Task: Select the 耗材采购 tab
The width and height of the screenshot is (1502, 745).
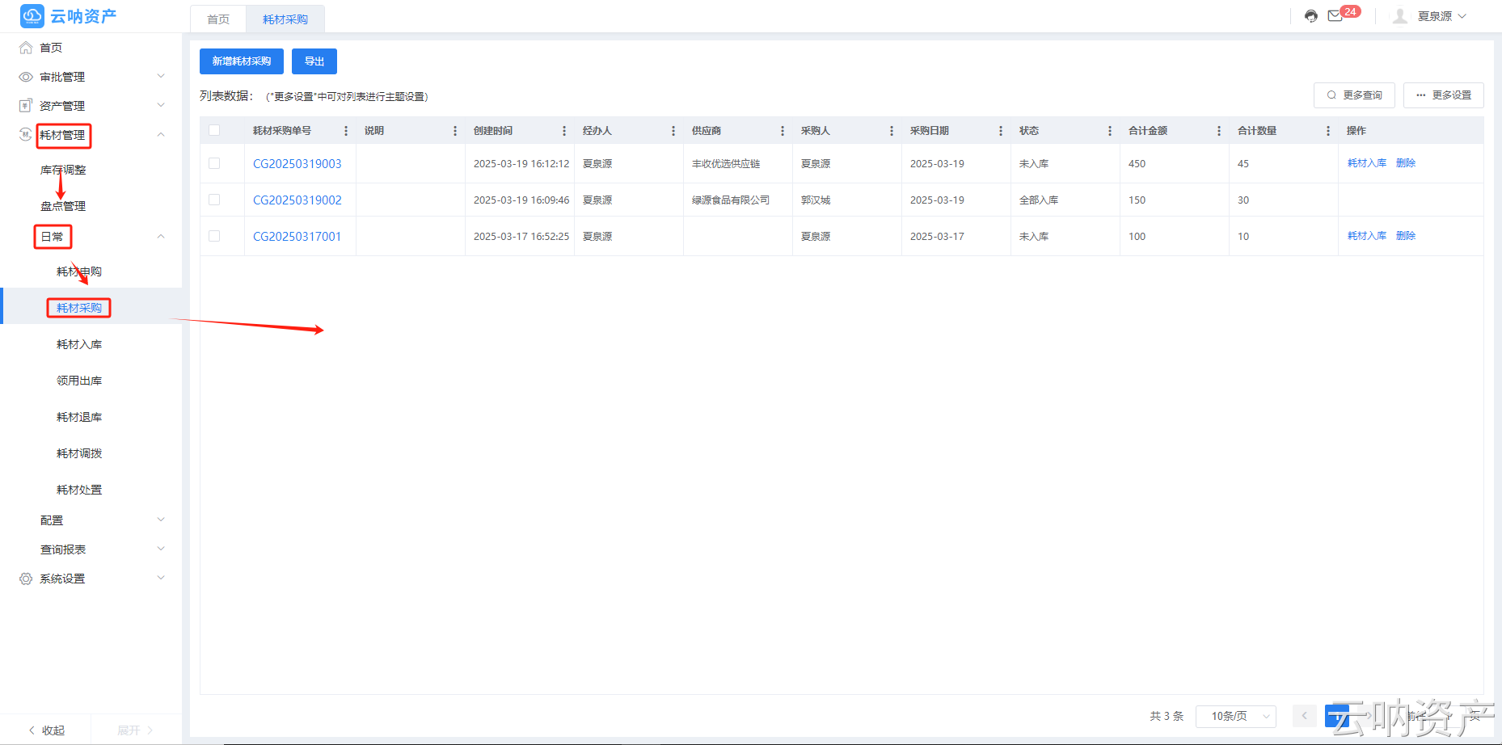Action: [x=285, y=19]
